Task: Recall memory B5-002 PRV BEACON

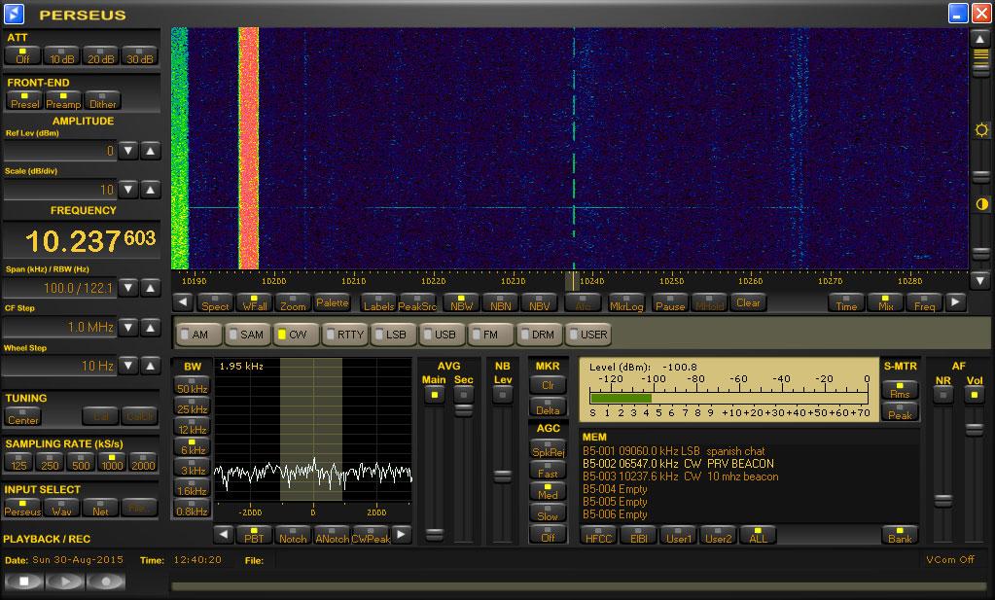Action: tap(678, 464)
